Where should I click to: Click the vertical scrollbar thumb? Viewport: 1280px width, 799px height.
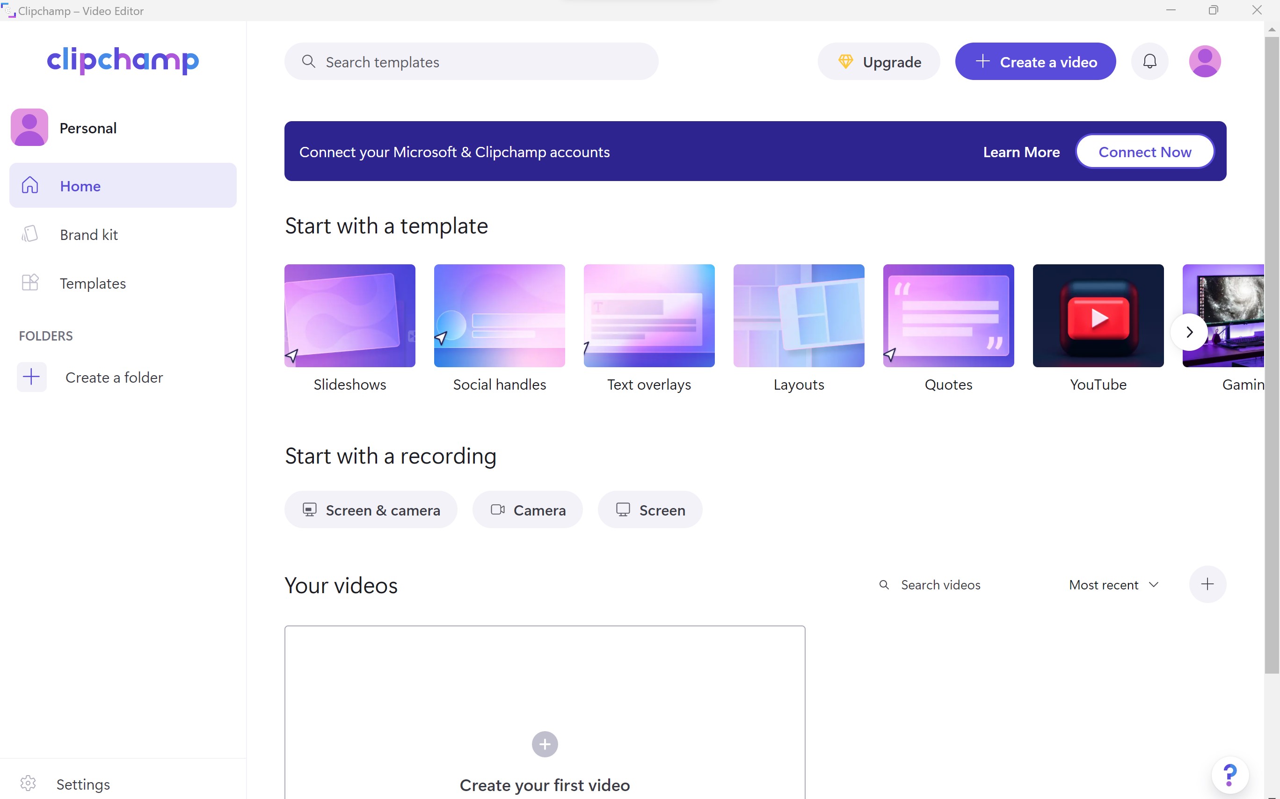click(x=1272, y=355)
